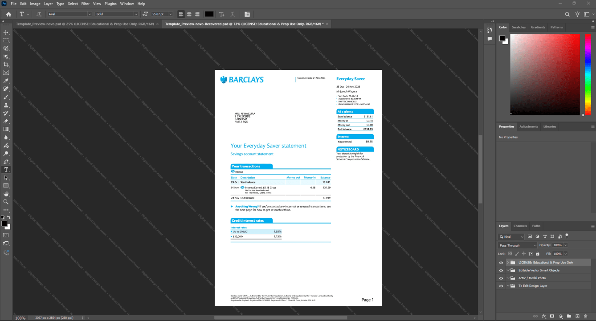
Task: Select the Crop tool
Action: (6, 65)
